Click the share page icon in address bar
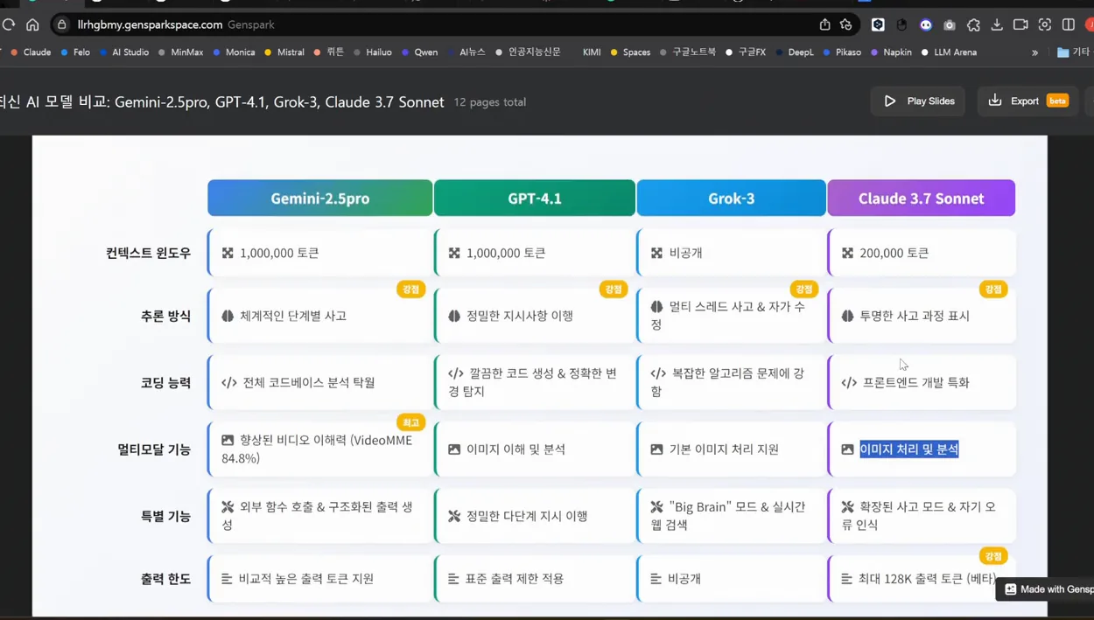The height and width of the screenshot is (620, 1094). point(824,24)
